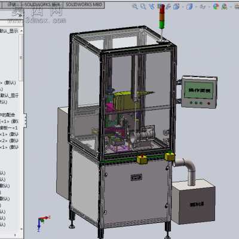This screenshot has height=239, width=239.
Task: Expand the Apply Scene dropdown arrow
Action: click(x=231, y=7)
